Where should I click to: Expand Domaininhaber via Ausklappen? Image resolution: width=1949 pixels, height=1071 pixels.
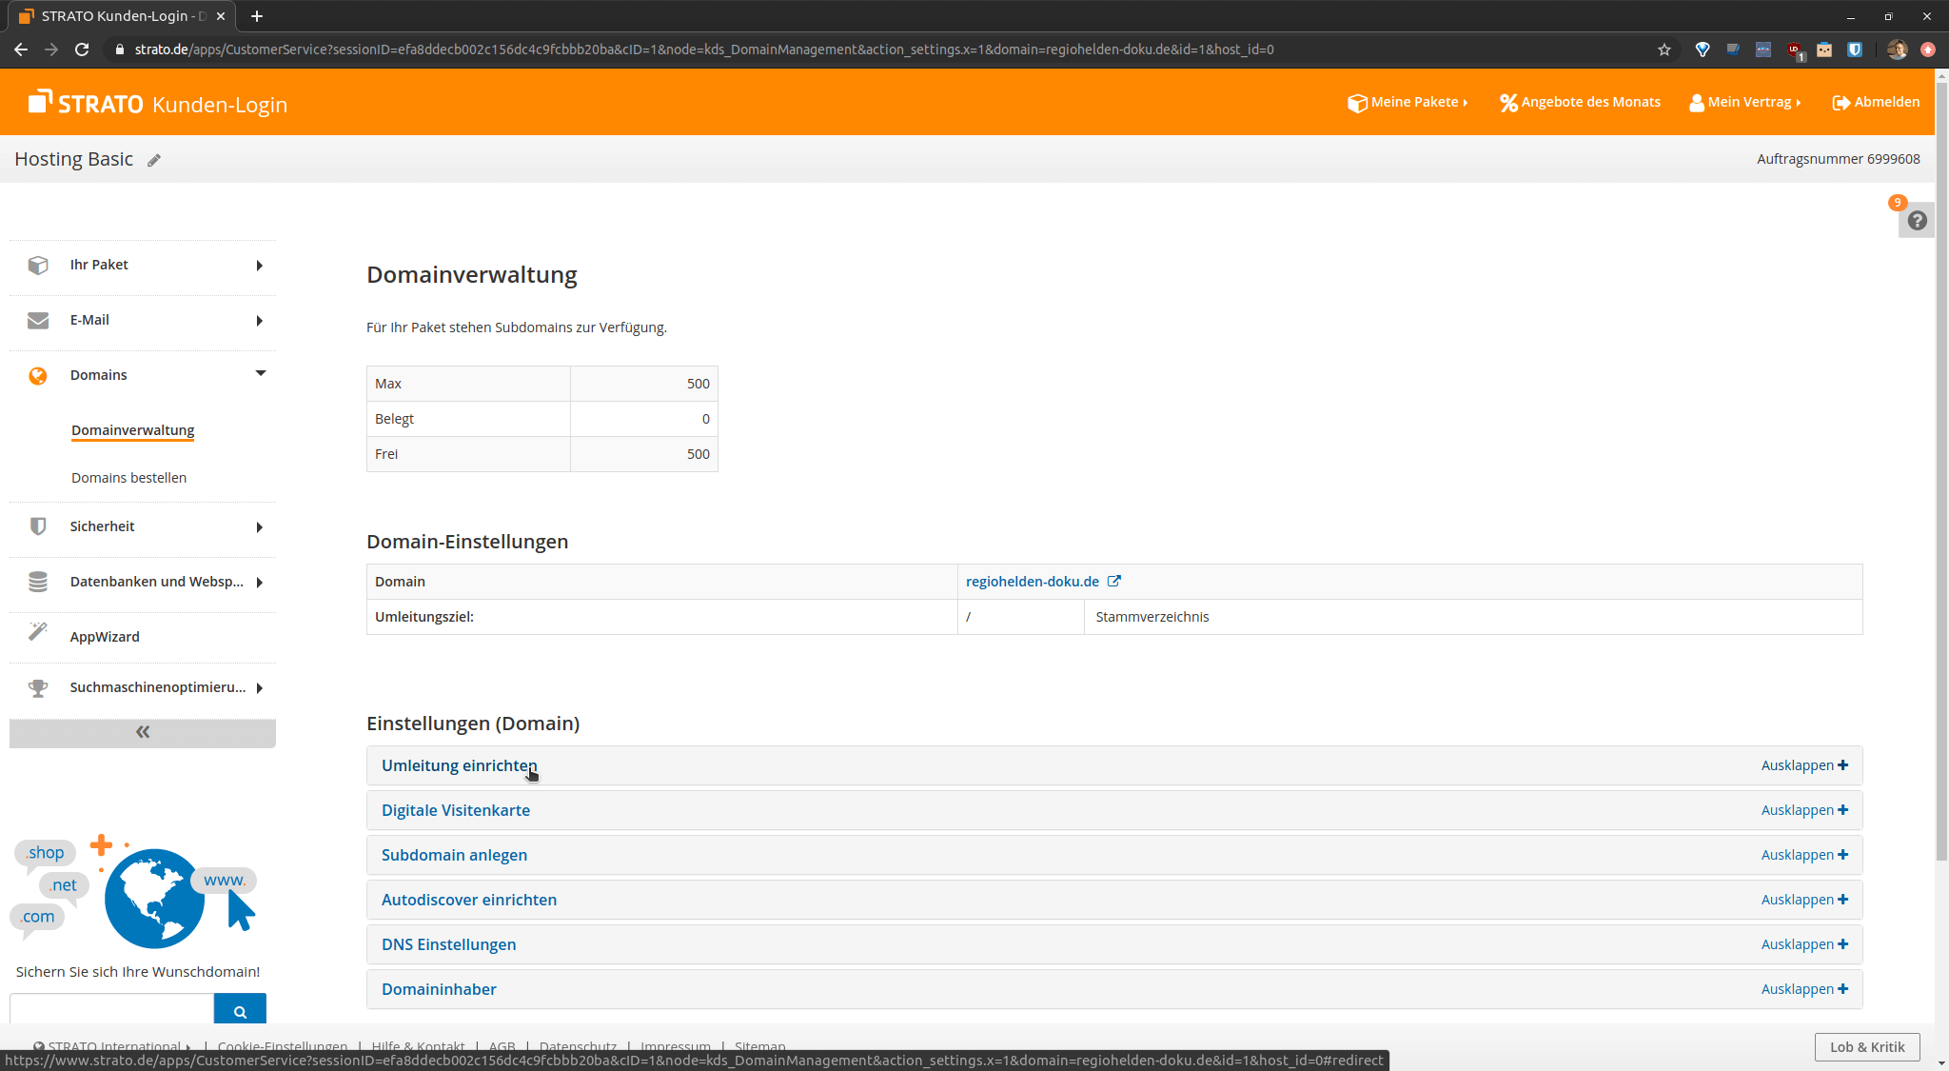click(x=1804, y=989)
